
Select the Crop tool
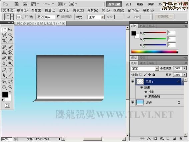[x=4, y=41]
